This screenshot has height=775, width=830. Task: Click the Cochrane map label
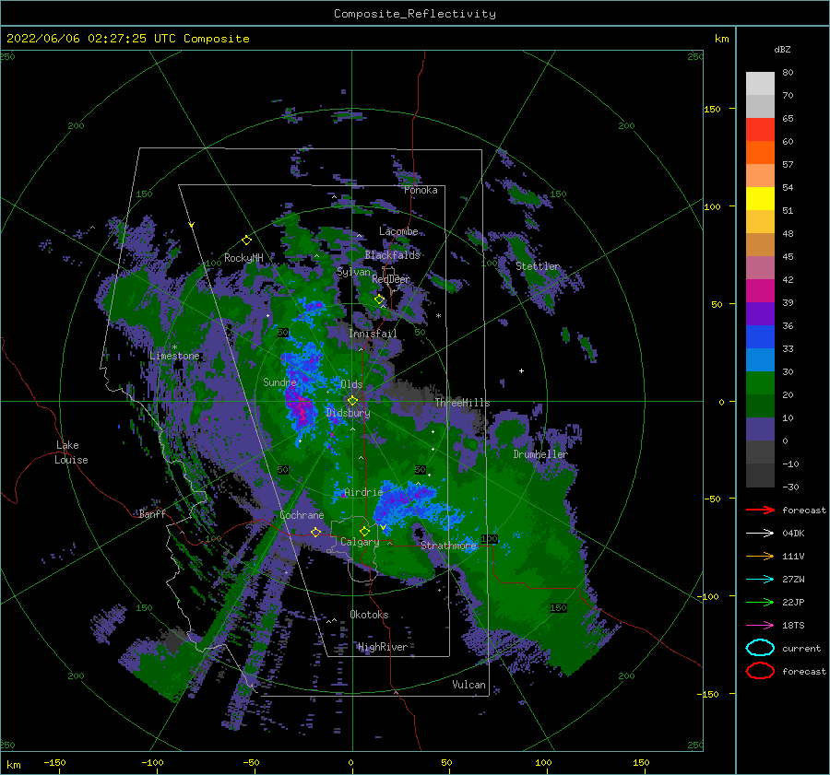tap(302, 515)
